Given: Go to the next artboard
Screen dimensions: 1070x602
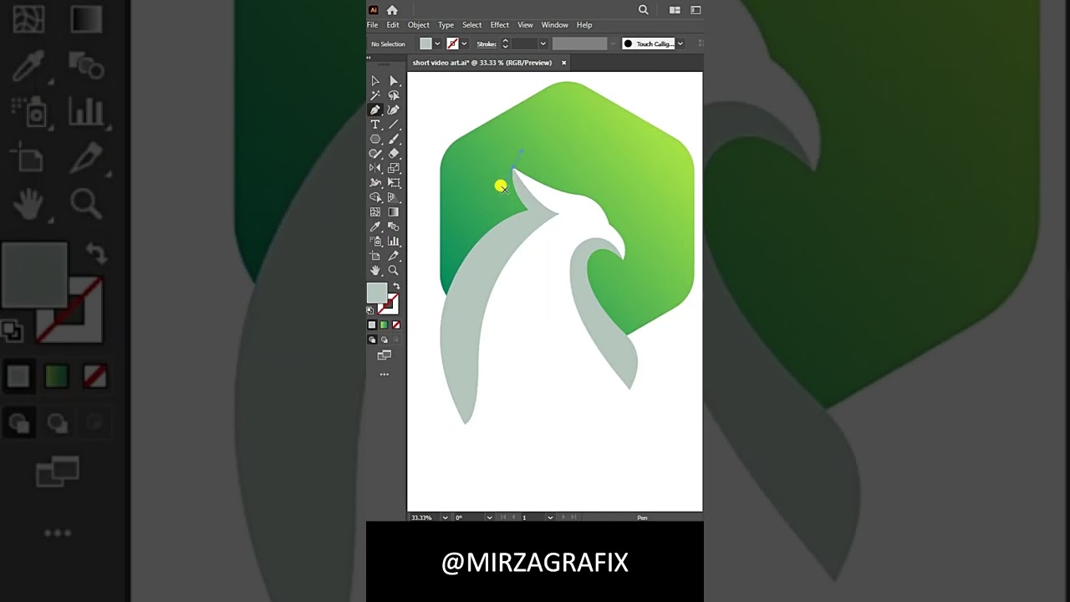Looking at the screenshot, I should pos(563,518).
